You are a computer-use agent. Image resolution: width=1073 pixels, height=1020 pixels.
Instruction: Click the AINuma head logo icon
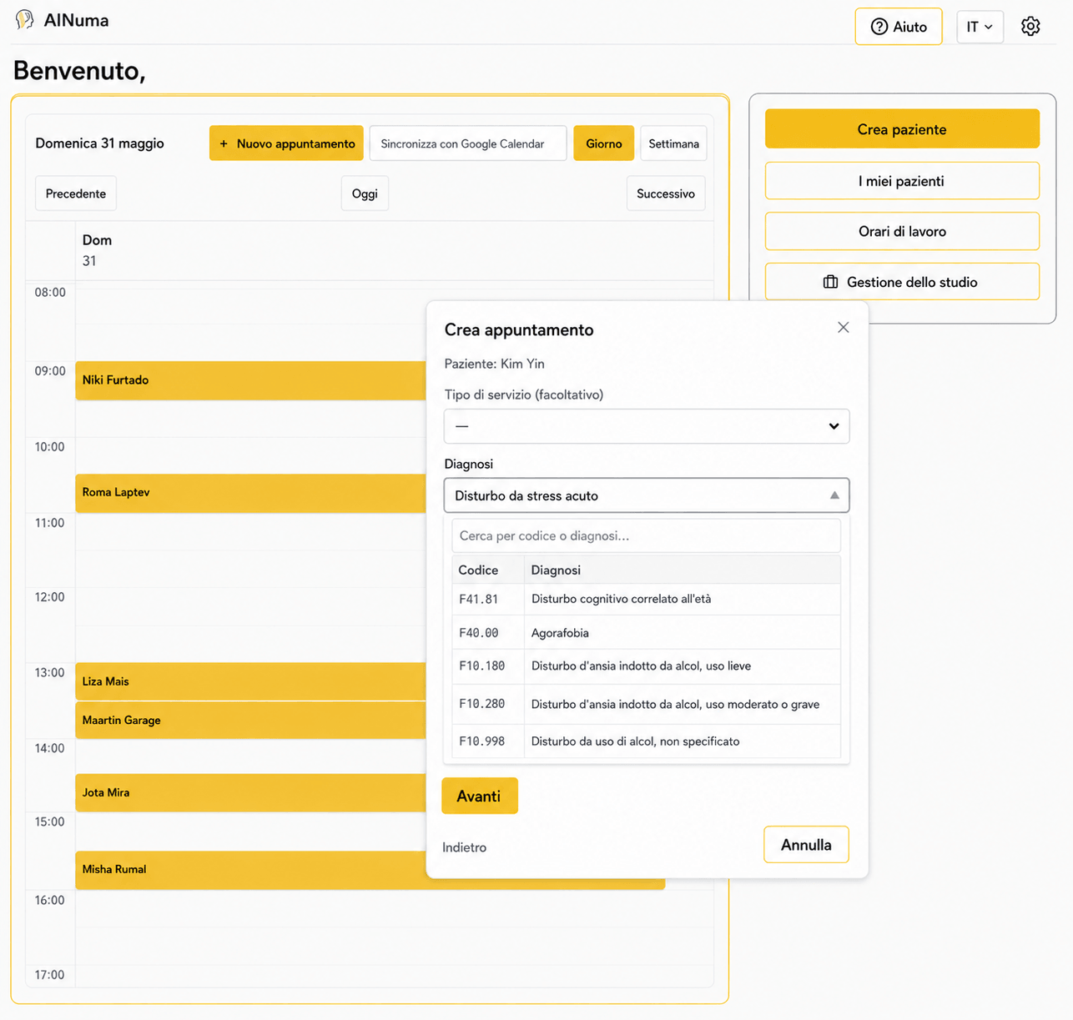[x=24, y=20]
